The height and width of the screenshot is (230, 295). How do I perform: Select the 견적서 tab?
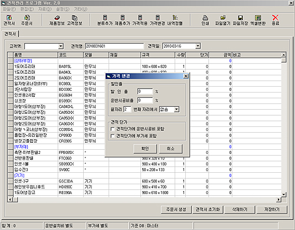click(10, 34)
